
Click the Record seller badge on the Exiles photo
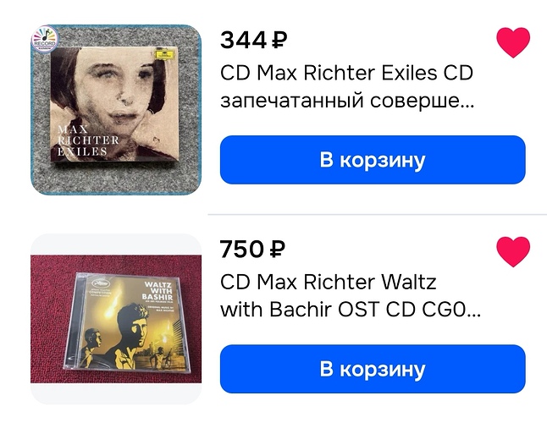pos(44,40)
